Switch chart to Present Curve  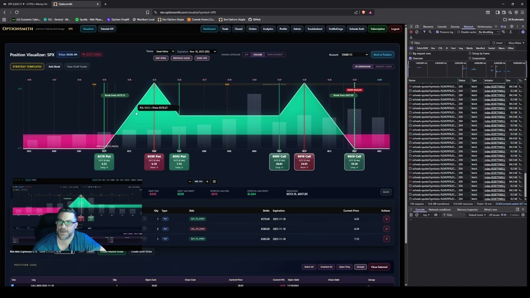(383, 67)
